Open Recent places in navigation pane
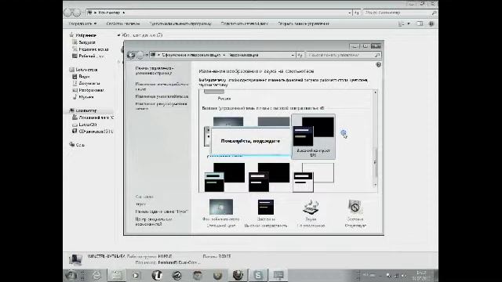 (93, 49)
